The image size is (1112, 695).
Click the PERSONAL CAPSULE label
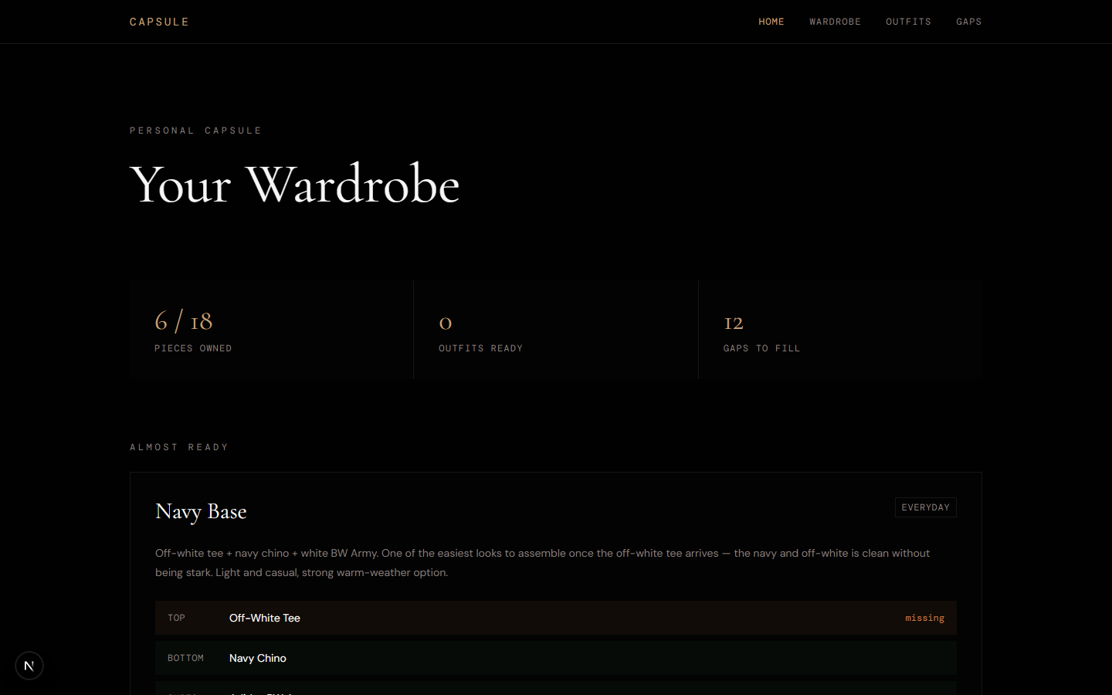pos(195,131)
